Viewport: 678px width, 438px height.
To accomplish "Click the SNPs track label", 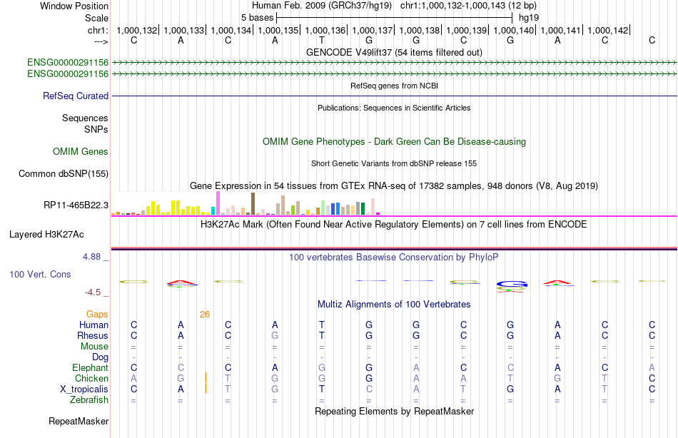I will point(96,129).
